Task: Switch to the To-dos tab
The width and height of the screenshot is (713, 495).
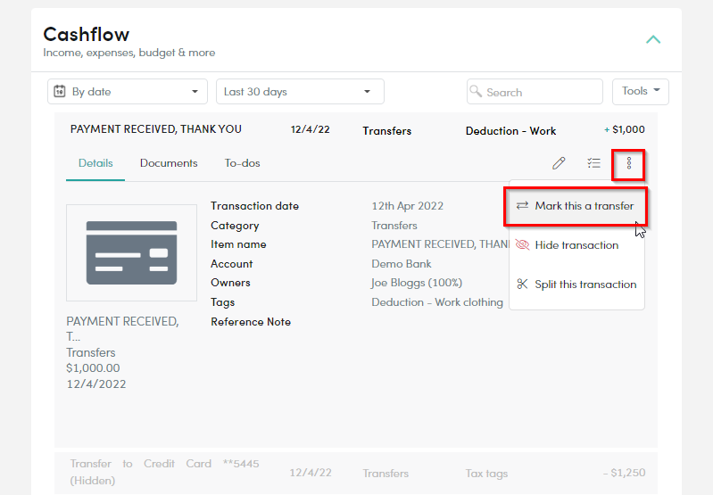Action: click(x=243, y=163)
